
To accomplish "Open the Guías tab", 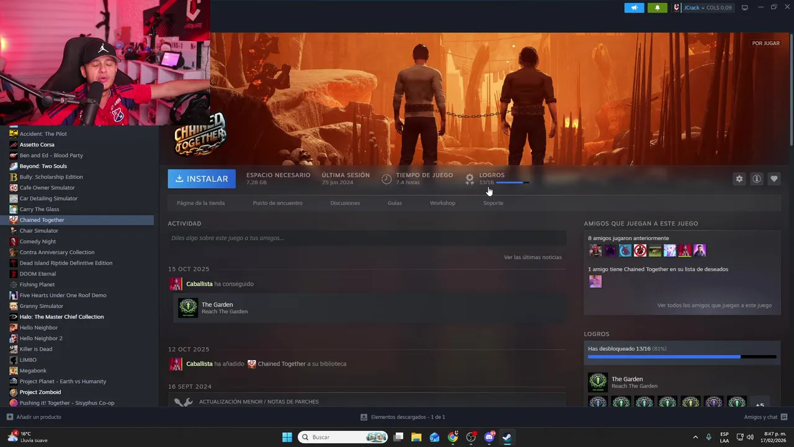I will tap(395, 203).
